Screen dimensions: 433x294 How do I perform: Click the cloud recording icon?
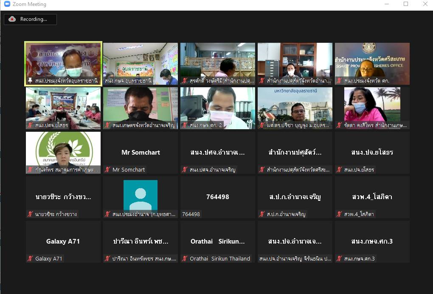(12, 19)
